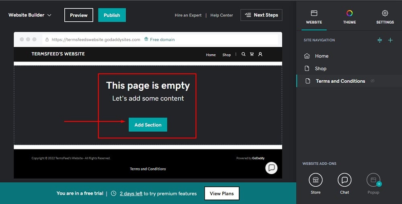Click the search icon in preview header

pos(243,54)
